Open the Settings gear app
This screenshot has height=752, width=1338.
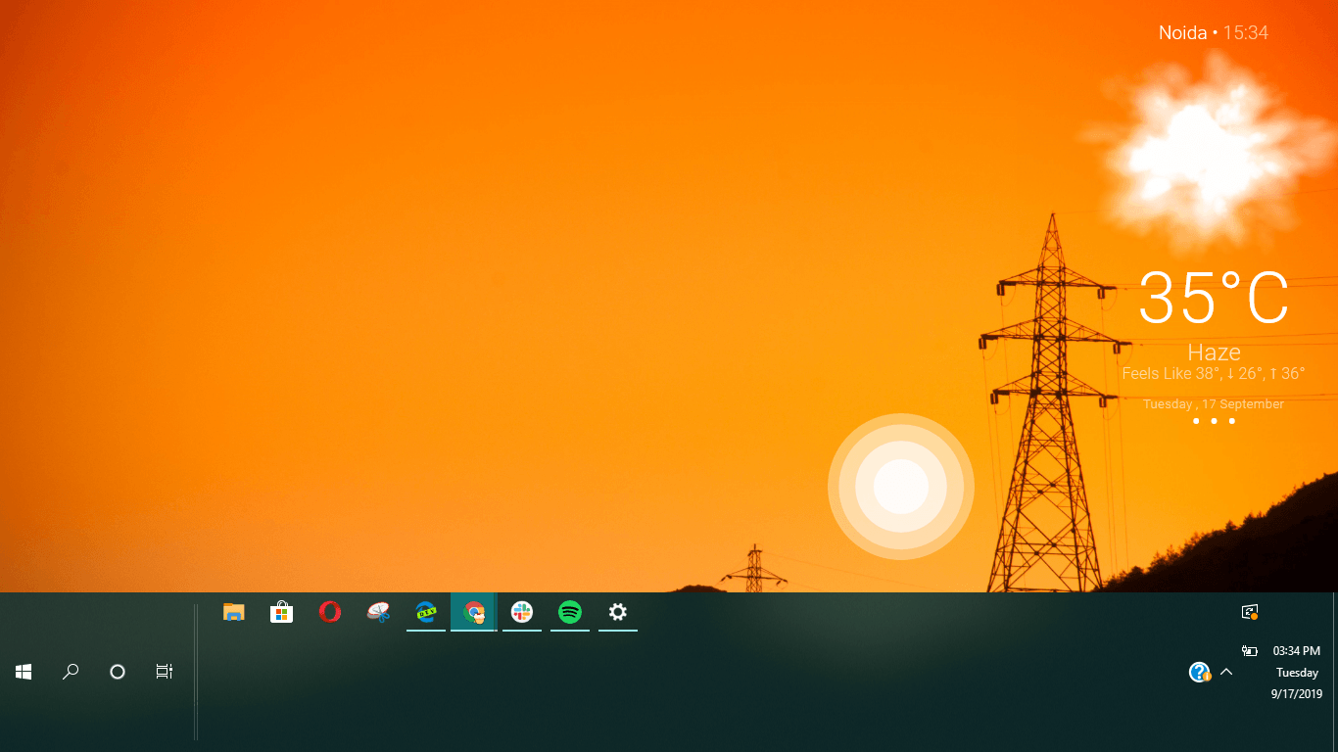pos(618,613)
